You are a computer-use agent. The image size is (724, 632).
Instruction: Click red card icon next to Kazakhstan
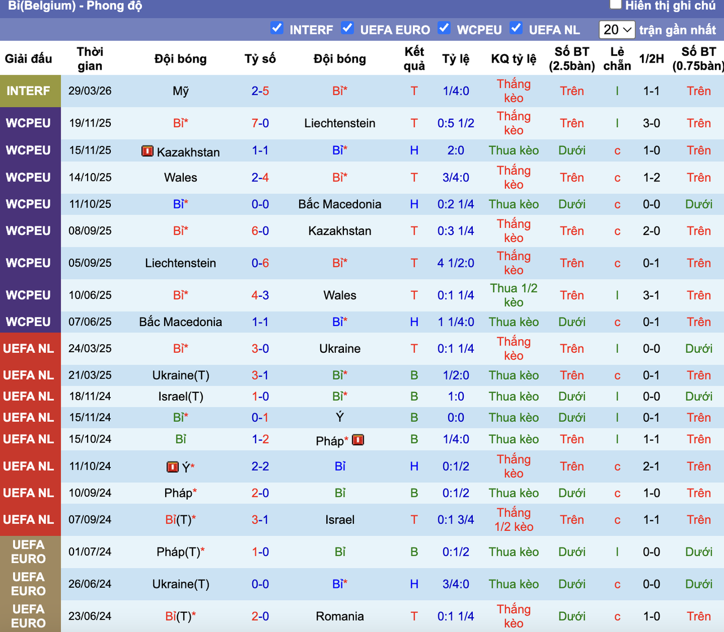click(x=148, y=151)
